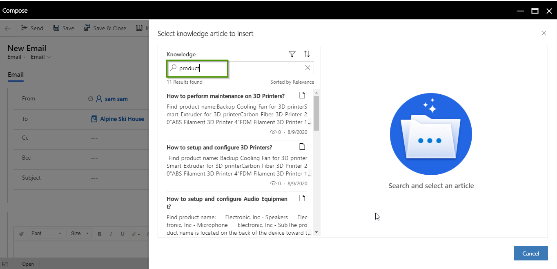Click the sort results arrows icon
This screenshot has width=557, height=269.
(307, 54)
